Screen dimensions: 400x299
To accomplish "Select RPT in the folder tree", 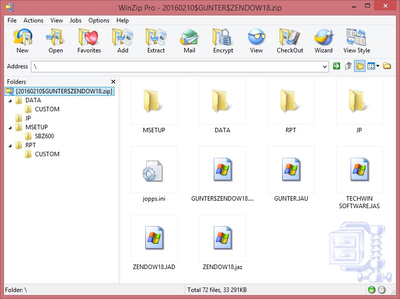I will (x=30, y=145).
